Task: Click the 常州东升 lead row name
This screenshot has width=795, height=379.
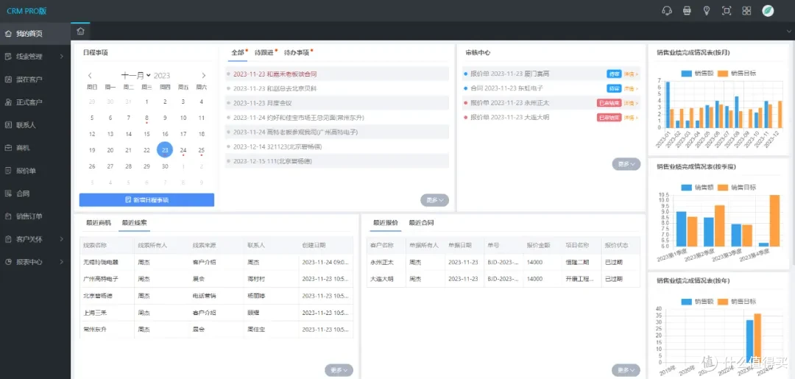Action: [x=95, y=330]
